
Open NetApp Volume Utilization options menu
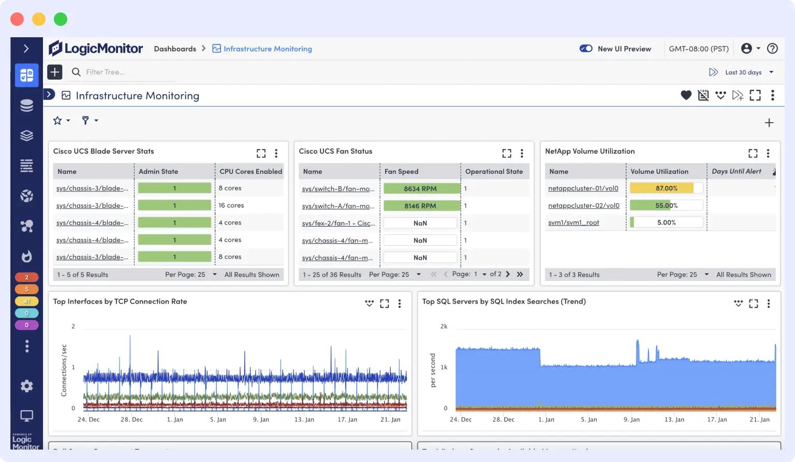[768, 153]
